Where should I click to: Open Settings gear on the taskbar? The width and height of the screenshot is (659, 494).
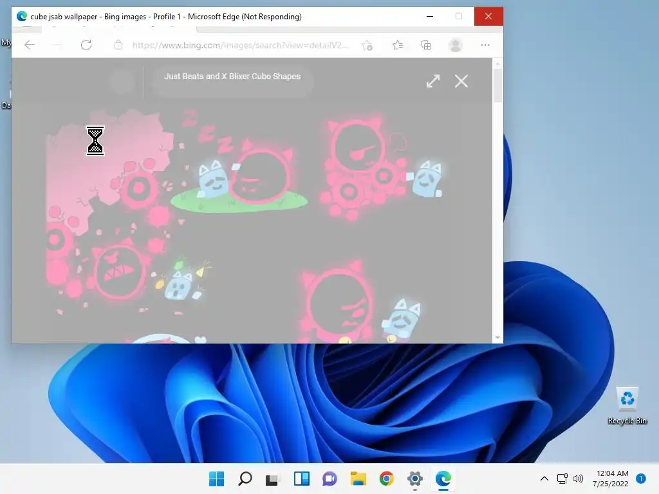click(415, 479)
